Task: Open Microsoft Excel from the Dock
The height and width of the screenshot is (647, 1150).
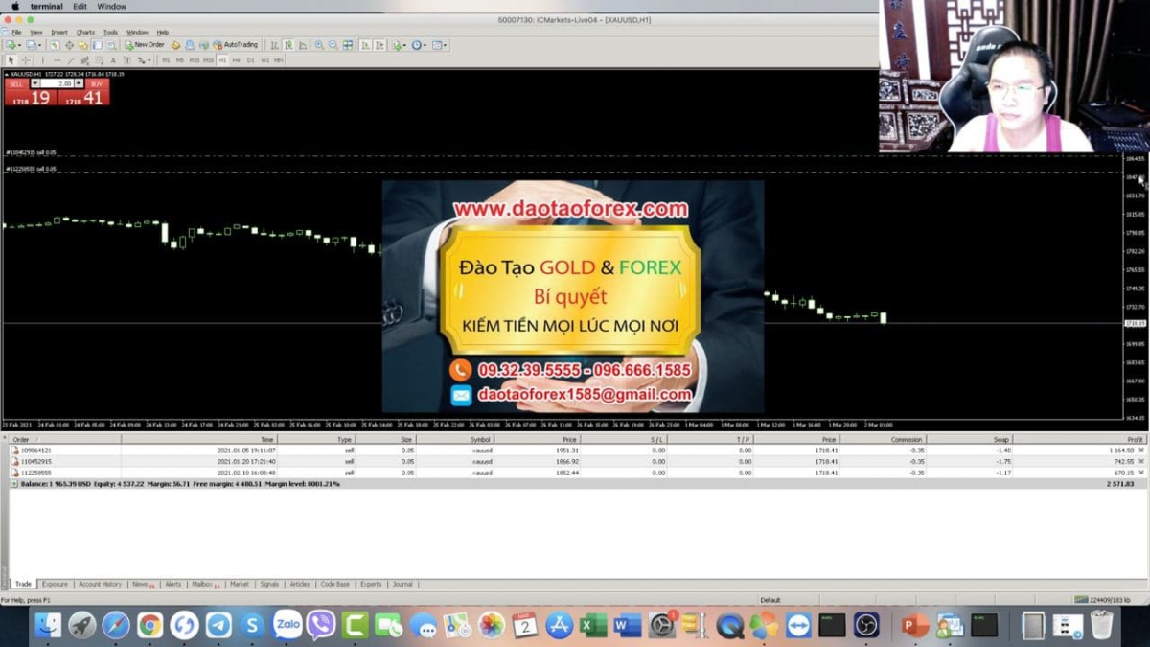Action: [594, 626]
